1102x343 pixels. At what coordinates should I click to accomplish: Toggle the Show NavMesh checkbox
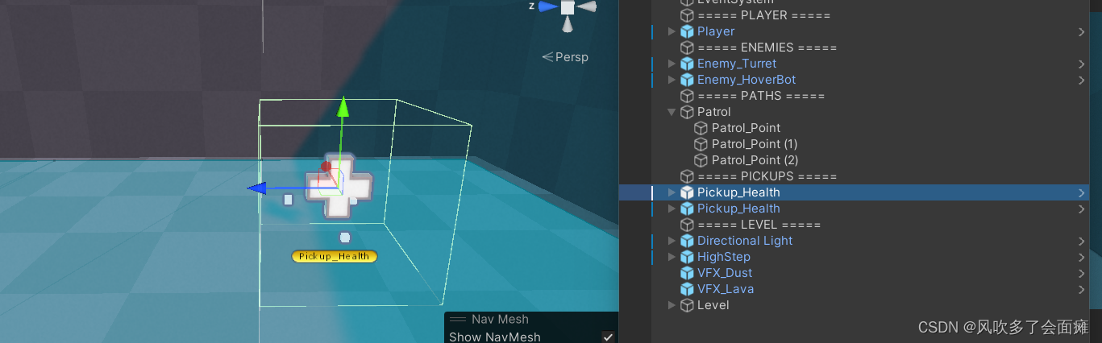609,337
